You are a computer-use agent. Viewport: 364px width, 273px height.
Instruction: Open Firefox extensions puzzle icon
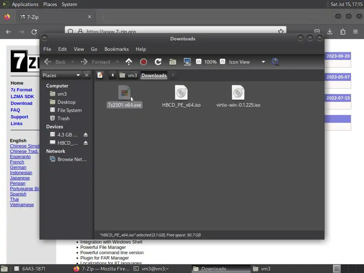tap(343, 32)
